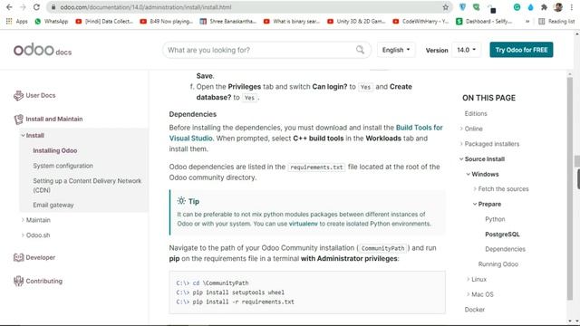
Task: Open the Developer section
Action: pos(40,257)
